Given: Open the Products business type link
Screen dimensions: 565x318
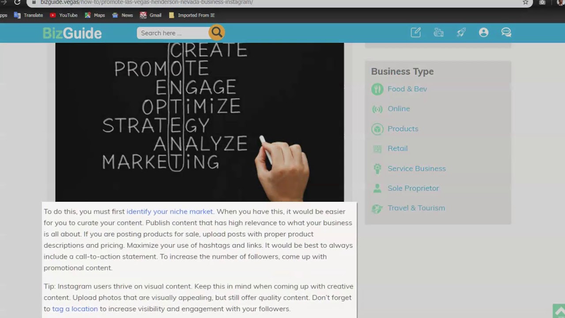Looking at the screenshot, I should [x=403, y=129].
